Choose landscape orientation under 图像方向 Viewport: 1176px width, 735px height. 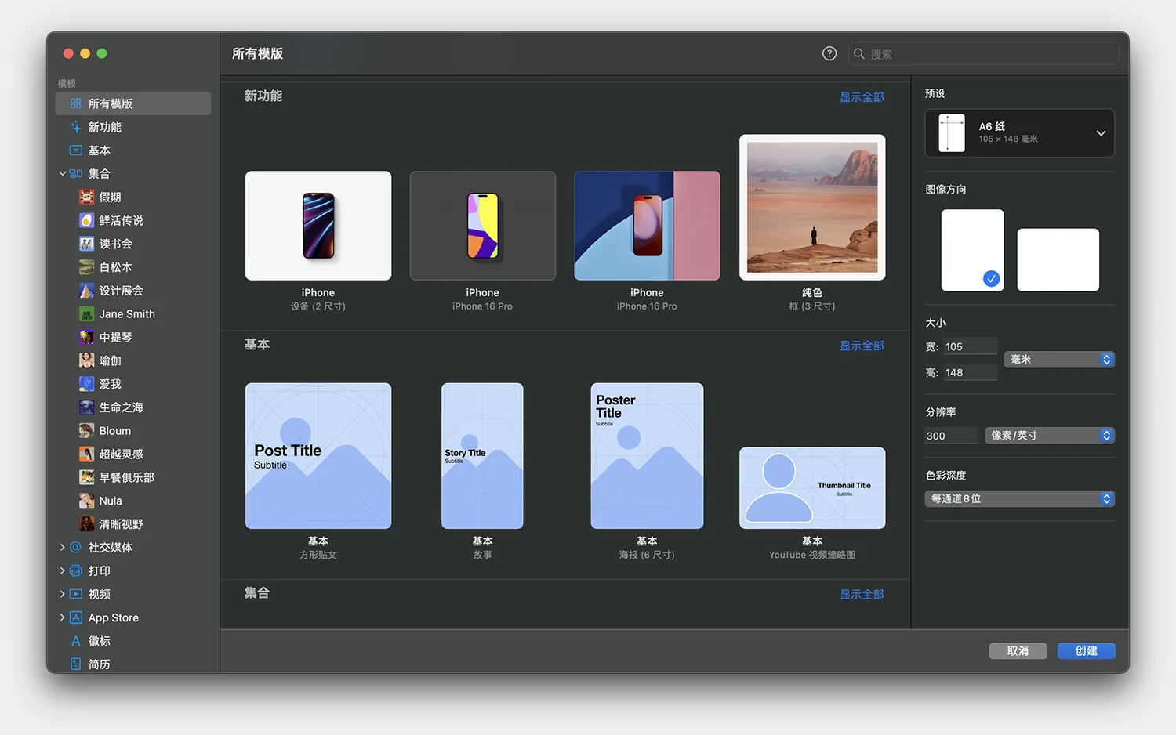[x=1058, y=259]
